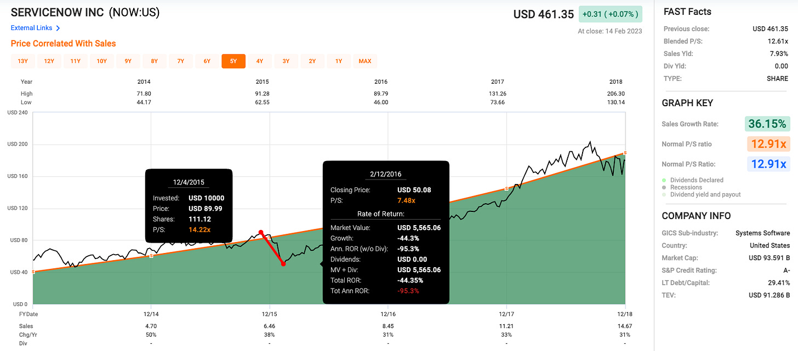The width and height of the screenshot is (798, 351).
Task: Click the 12/18 end marker on sales line
Action: (x=625, y=153)
